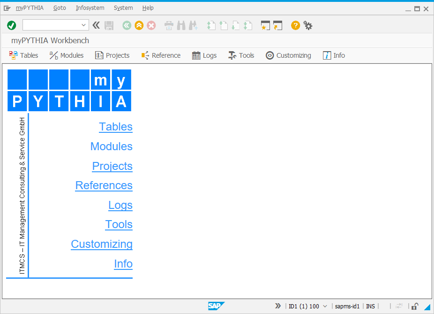Open the Modules link
434x314 pixels.
tap(111, 146)
